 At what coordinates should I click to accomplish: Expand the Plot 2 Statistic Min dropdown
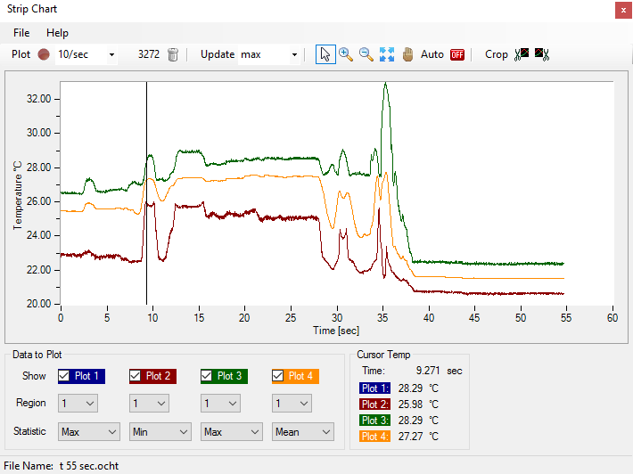pos(160,432)
